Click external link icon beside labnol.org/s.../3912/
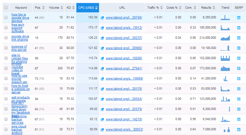Viewport: 246px width, 135px height. [x=102, y=28]
